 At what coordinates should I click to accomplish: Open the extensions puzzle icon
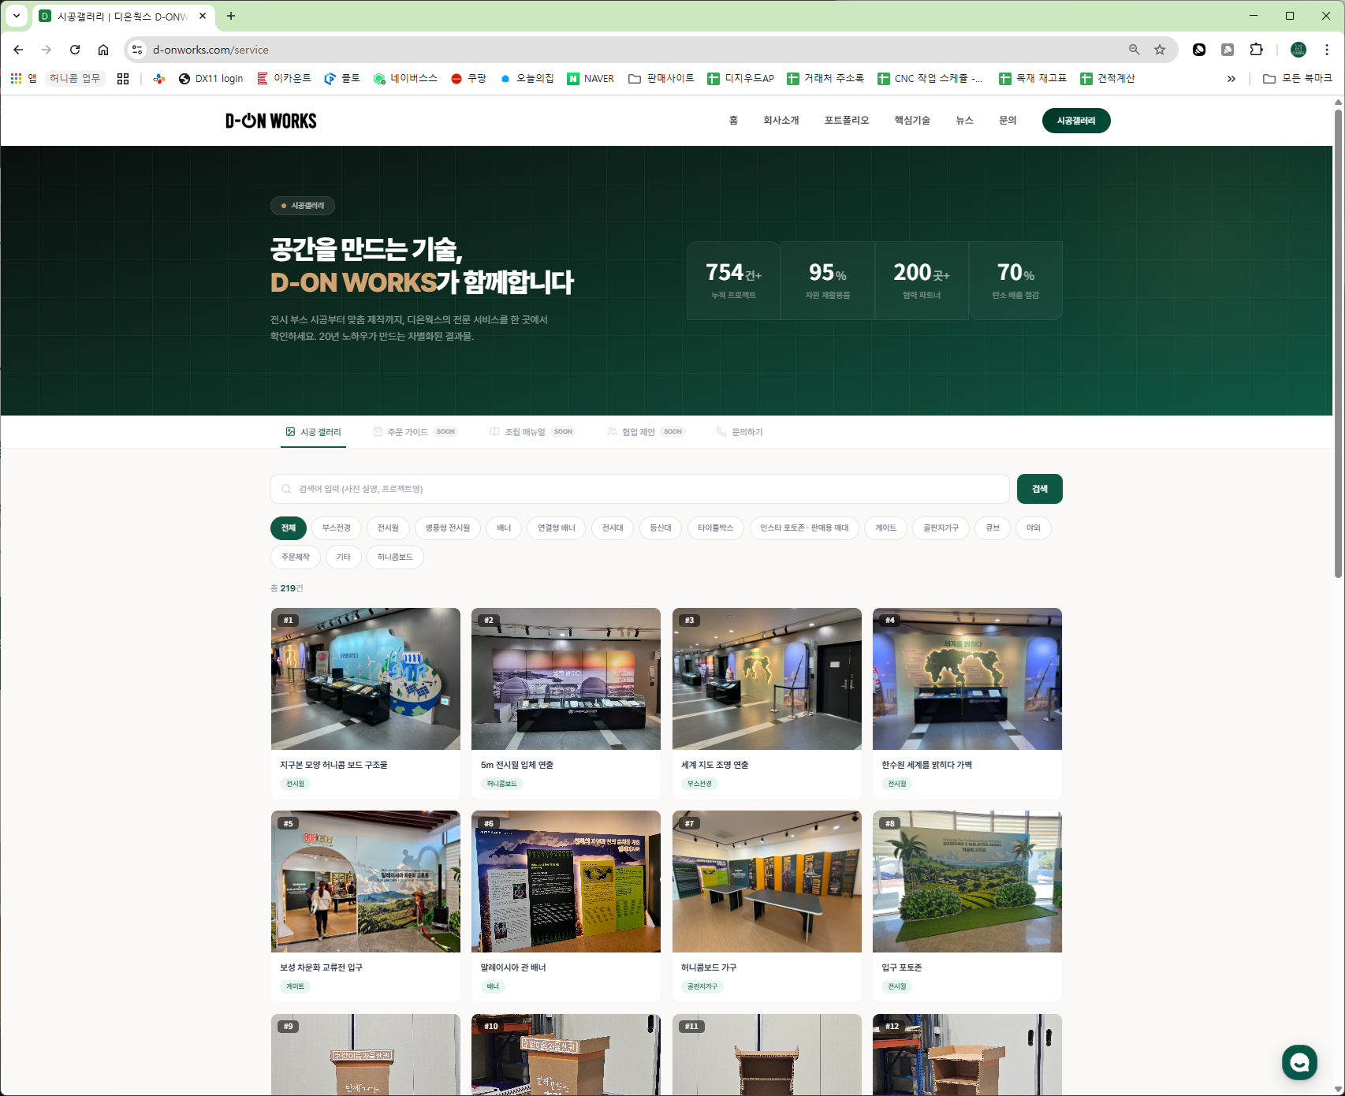pyautogui.click(x=1256, y=50)
